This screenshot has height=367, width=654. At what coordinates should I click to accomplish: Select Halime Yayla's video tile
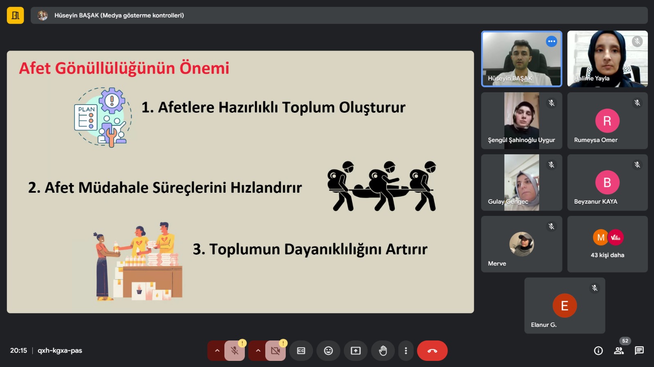point(607,59)
